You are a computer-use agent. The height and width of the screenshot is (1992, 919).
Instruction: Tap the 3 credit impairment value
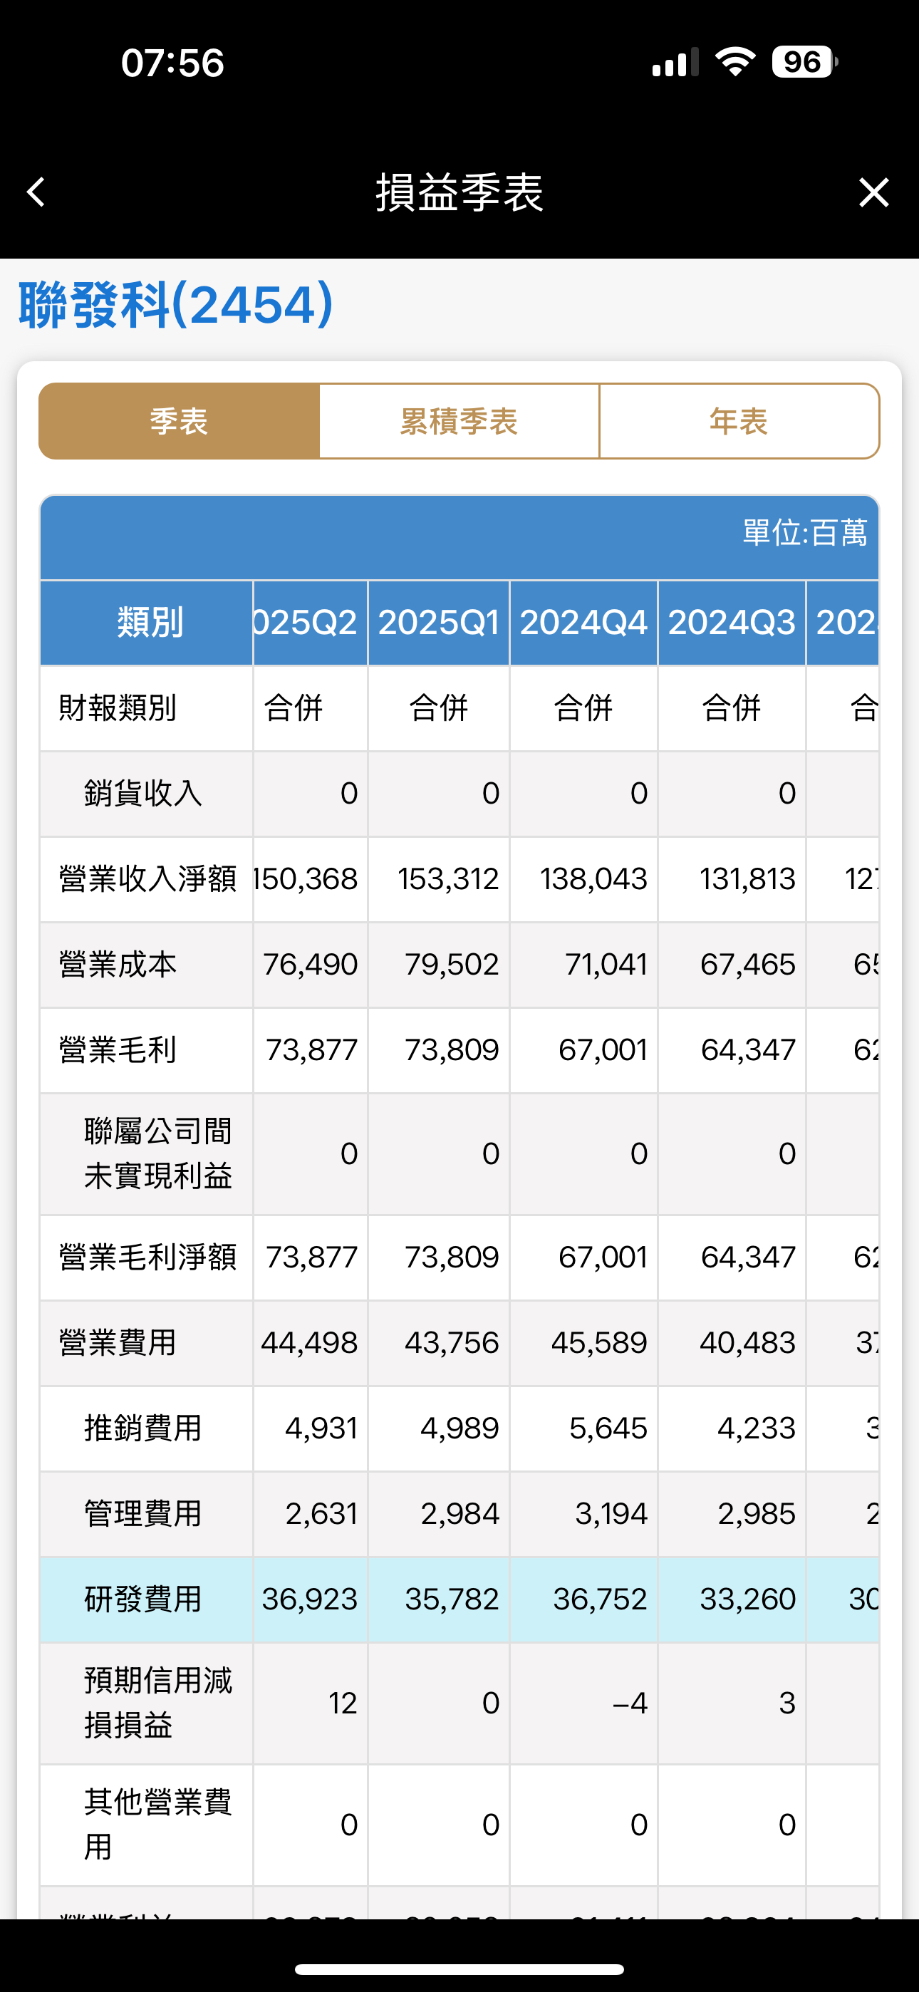(x=787, y=1703)
